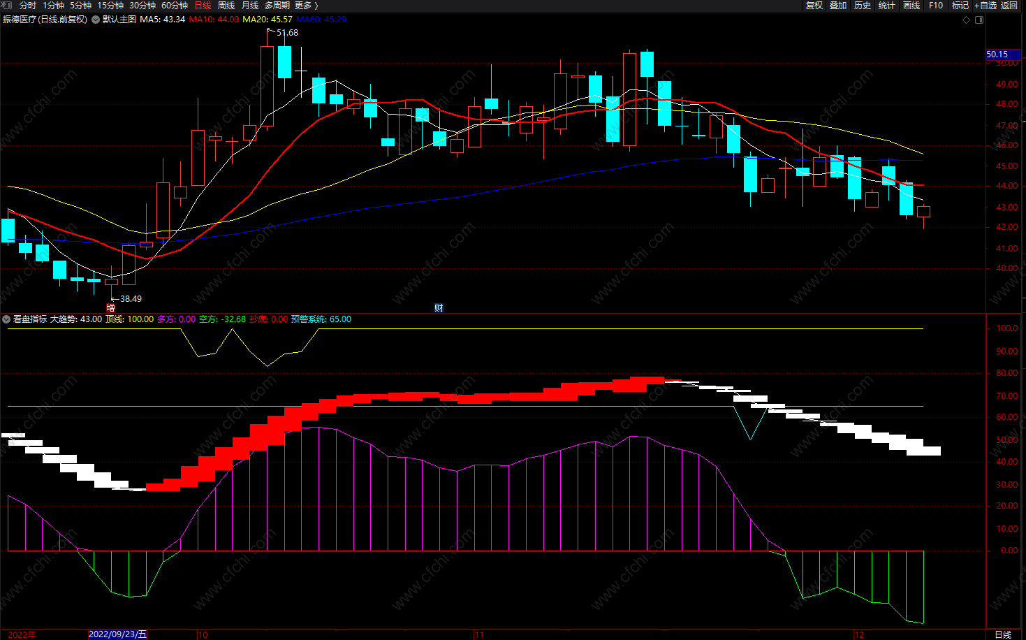Click the 叠加 overlay button
This screenshot has height=640, width=1026.
pyautogui.click(x=838, y=5)
